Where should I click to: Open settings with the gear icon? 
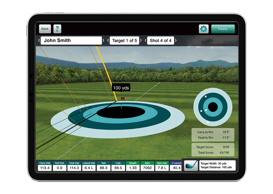pyautogui.click(x=204, y=29)
